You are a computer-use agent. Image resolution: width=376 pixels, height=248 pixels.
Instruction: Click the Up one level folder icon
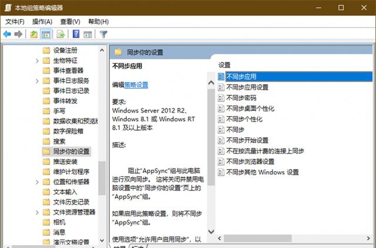[34, 34]
